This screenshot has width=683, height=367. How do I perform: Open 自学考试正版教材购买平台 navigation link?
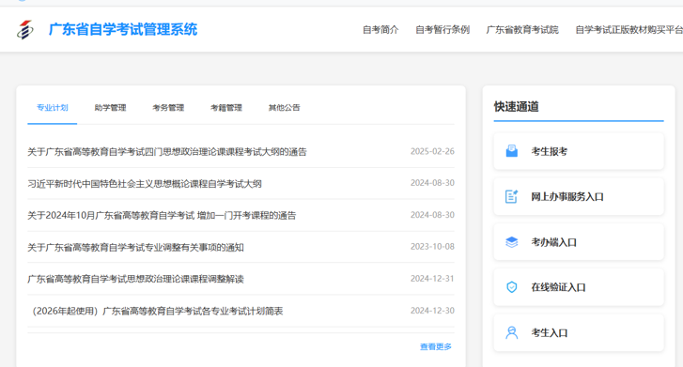(x=629, y=30)
